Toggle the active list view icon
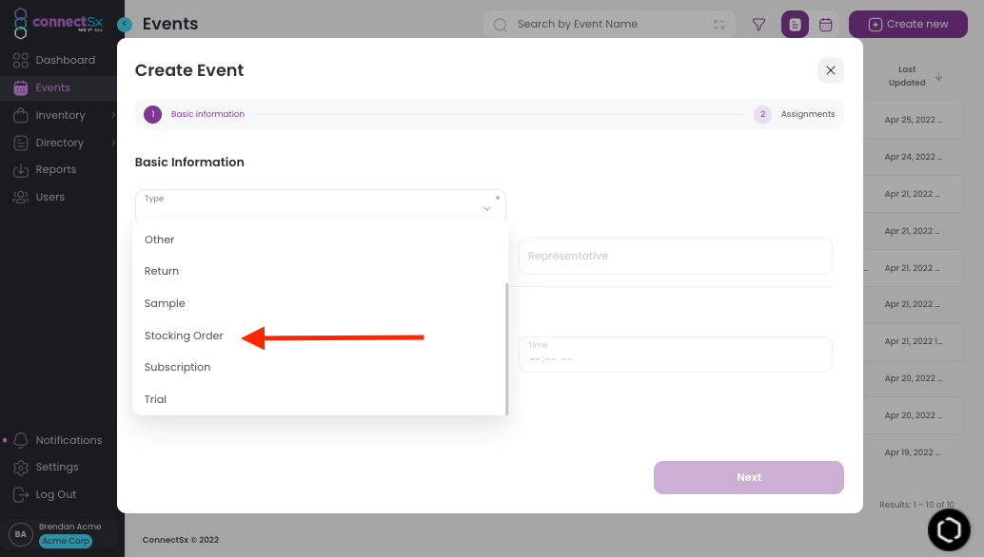The height and width of the screenshot is (557, 984). pyautogui.click(x=795, y=24)
